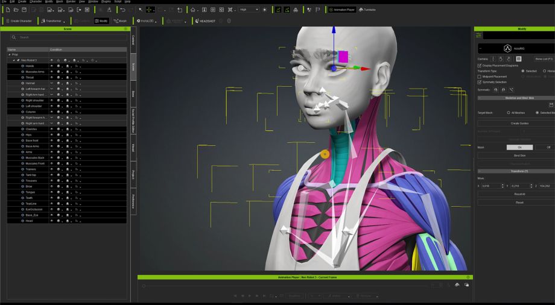Save the project with the disk icon
555x305 pixels.
(x=24, y=10)
